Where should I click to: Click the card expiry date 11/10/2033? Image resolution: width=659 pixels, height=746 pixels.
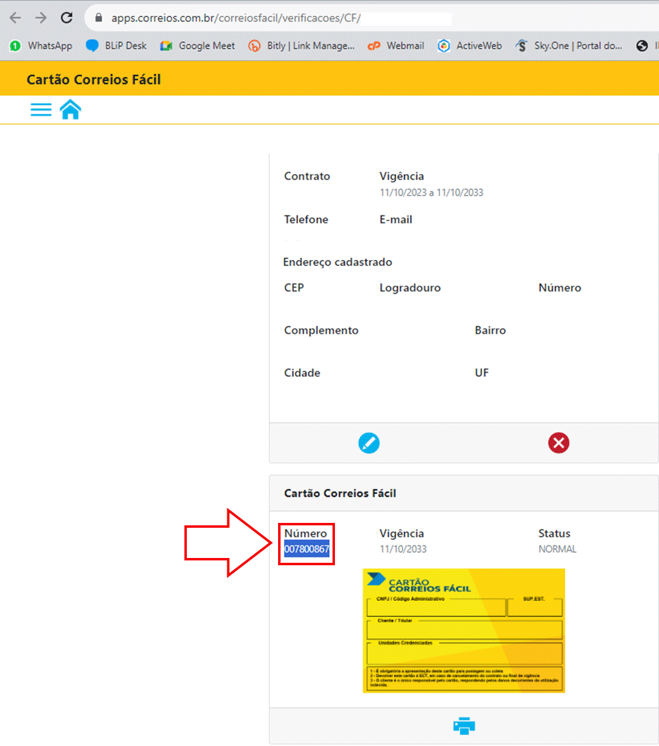[x=403, y=549]
